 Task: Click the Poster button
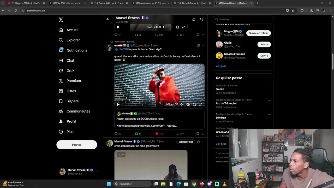(x=77, y=145)
